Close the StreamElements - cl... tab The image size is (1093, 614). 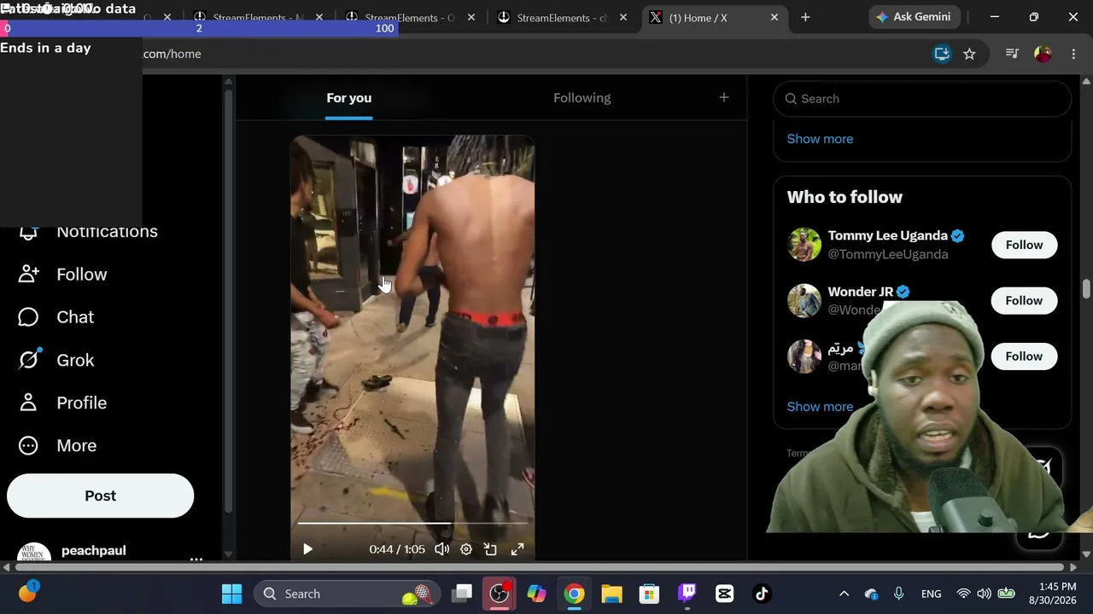[x=622, y=17]
